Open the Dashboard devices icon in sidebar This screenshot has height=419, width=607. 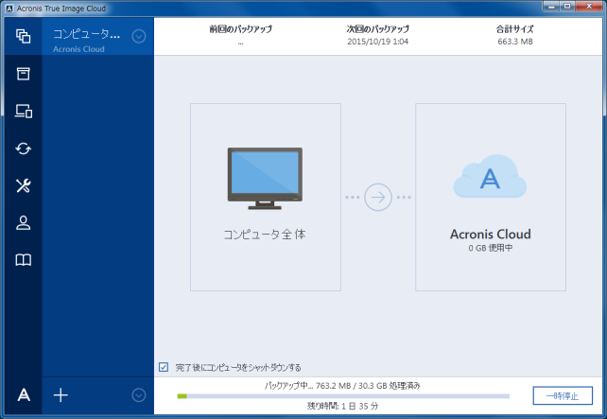[x=24, y=111]
